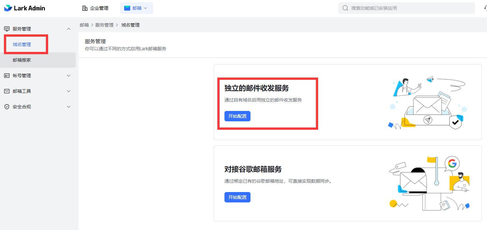Click the 帐号管理 badge icon
The image size is (487, 230).
[7, 76]
